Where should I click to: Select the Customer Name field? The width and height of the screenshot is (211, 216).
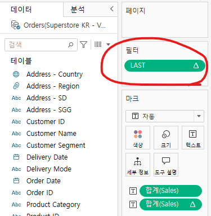51,134
